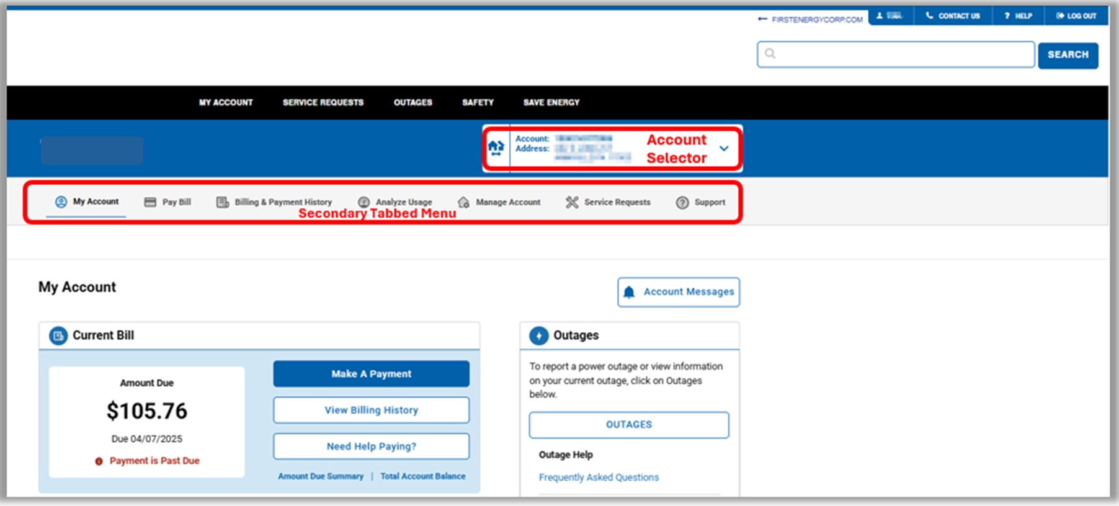Click the Need Help Paying? button

(x=371, y=446)
